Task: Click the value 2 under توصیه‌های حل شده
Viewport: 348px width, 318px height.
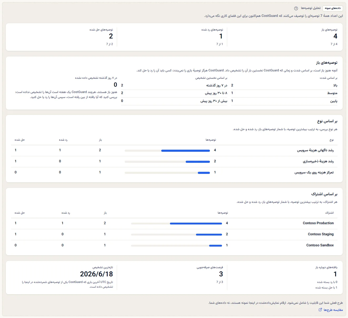Action: (x=111, y=36)
